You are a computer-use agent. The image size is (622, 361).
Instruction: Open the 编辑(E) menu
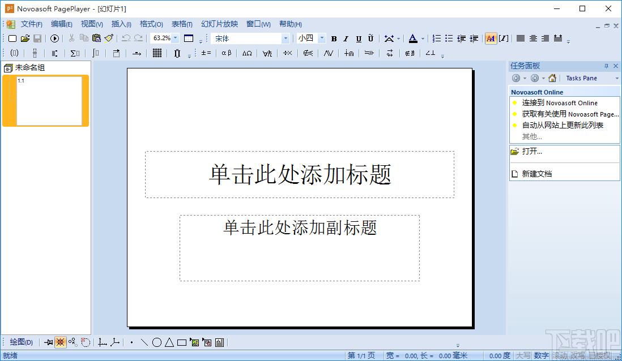(62, 24)
